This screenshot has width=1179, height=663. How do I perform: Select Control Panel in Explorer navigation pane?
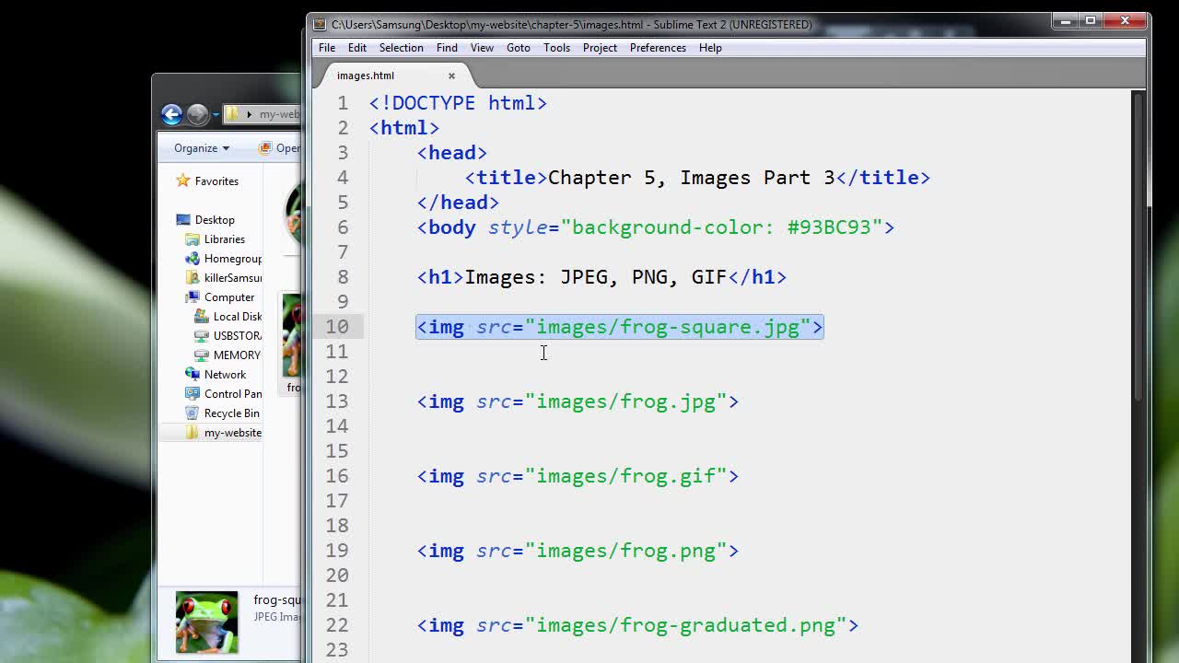(x=233, y=394)
